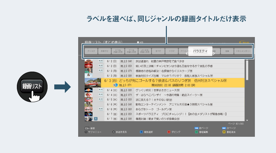
Task: Click the left arrow beside バラエティ label
Action: (187, 53)
